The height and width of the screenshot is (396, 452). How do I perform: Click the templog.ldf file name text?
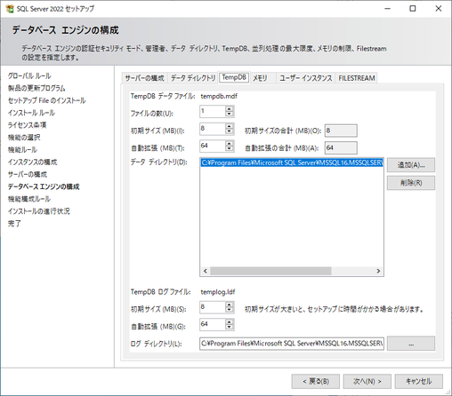pos(218,292)
